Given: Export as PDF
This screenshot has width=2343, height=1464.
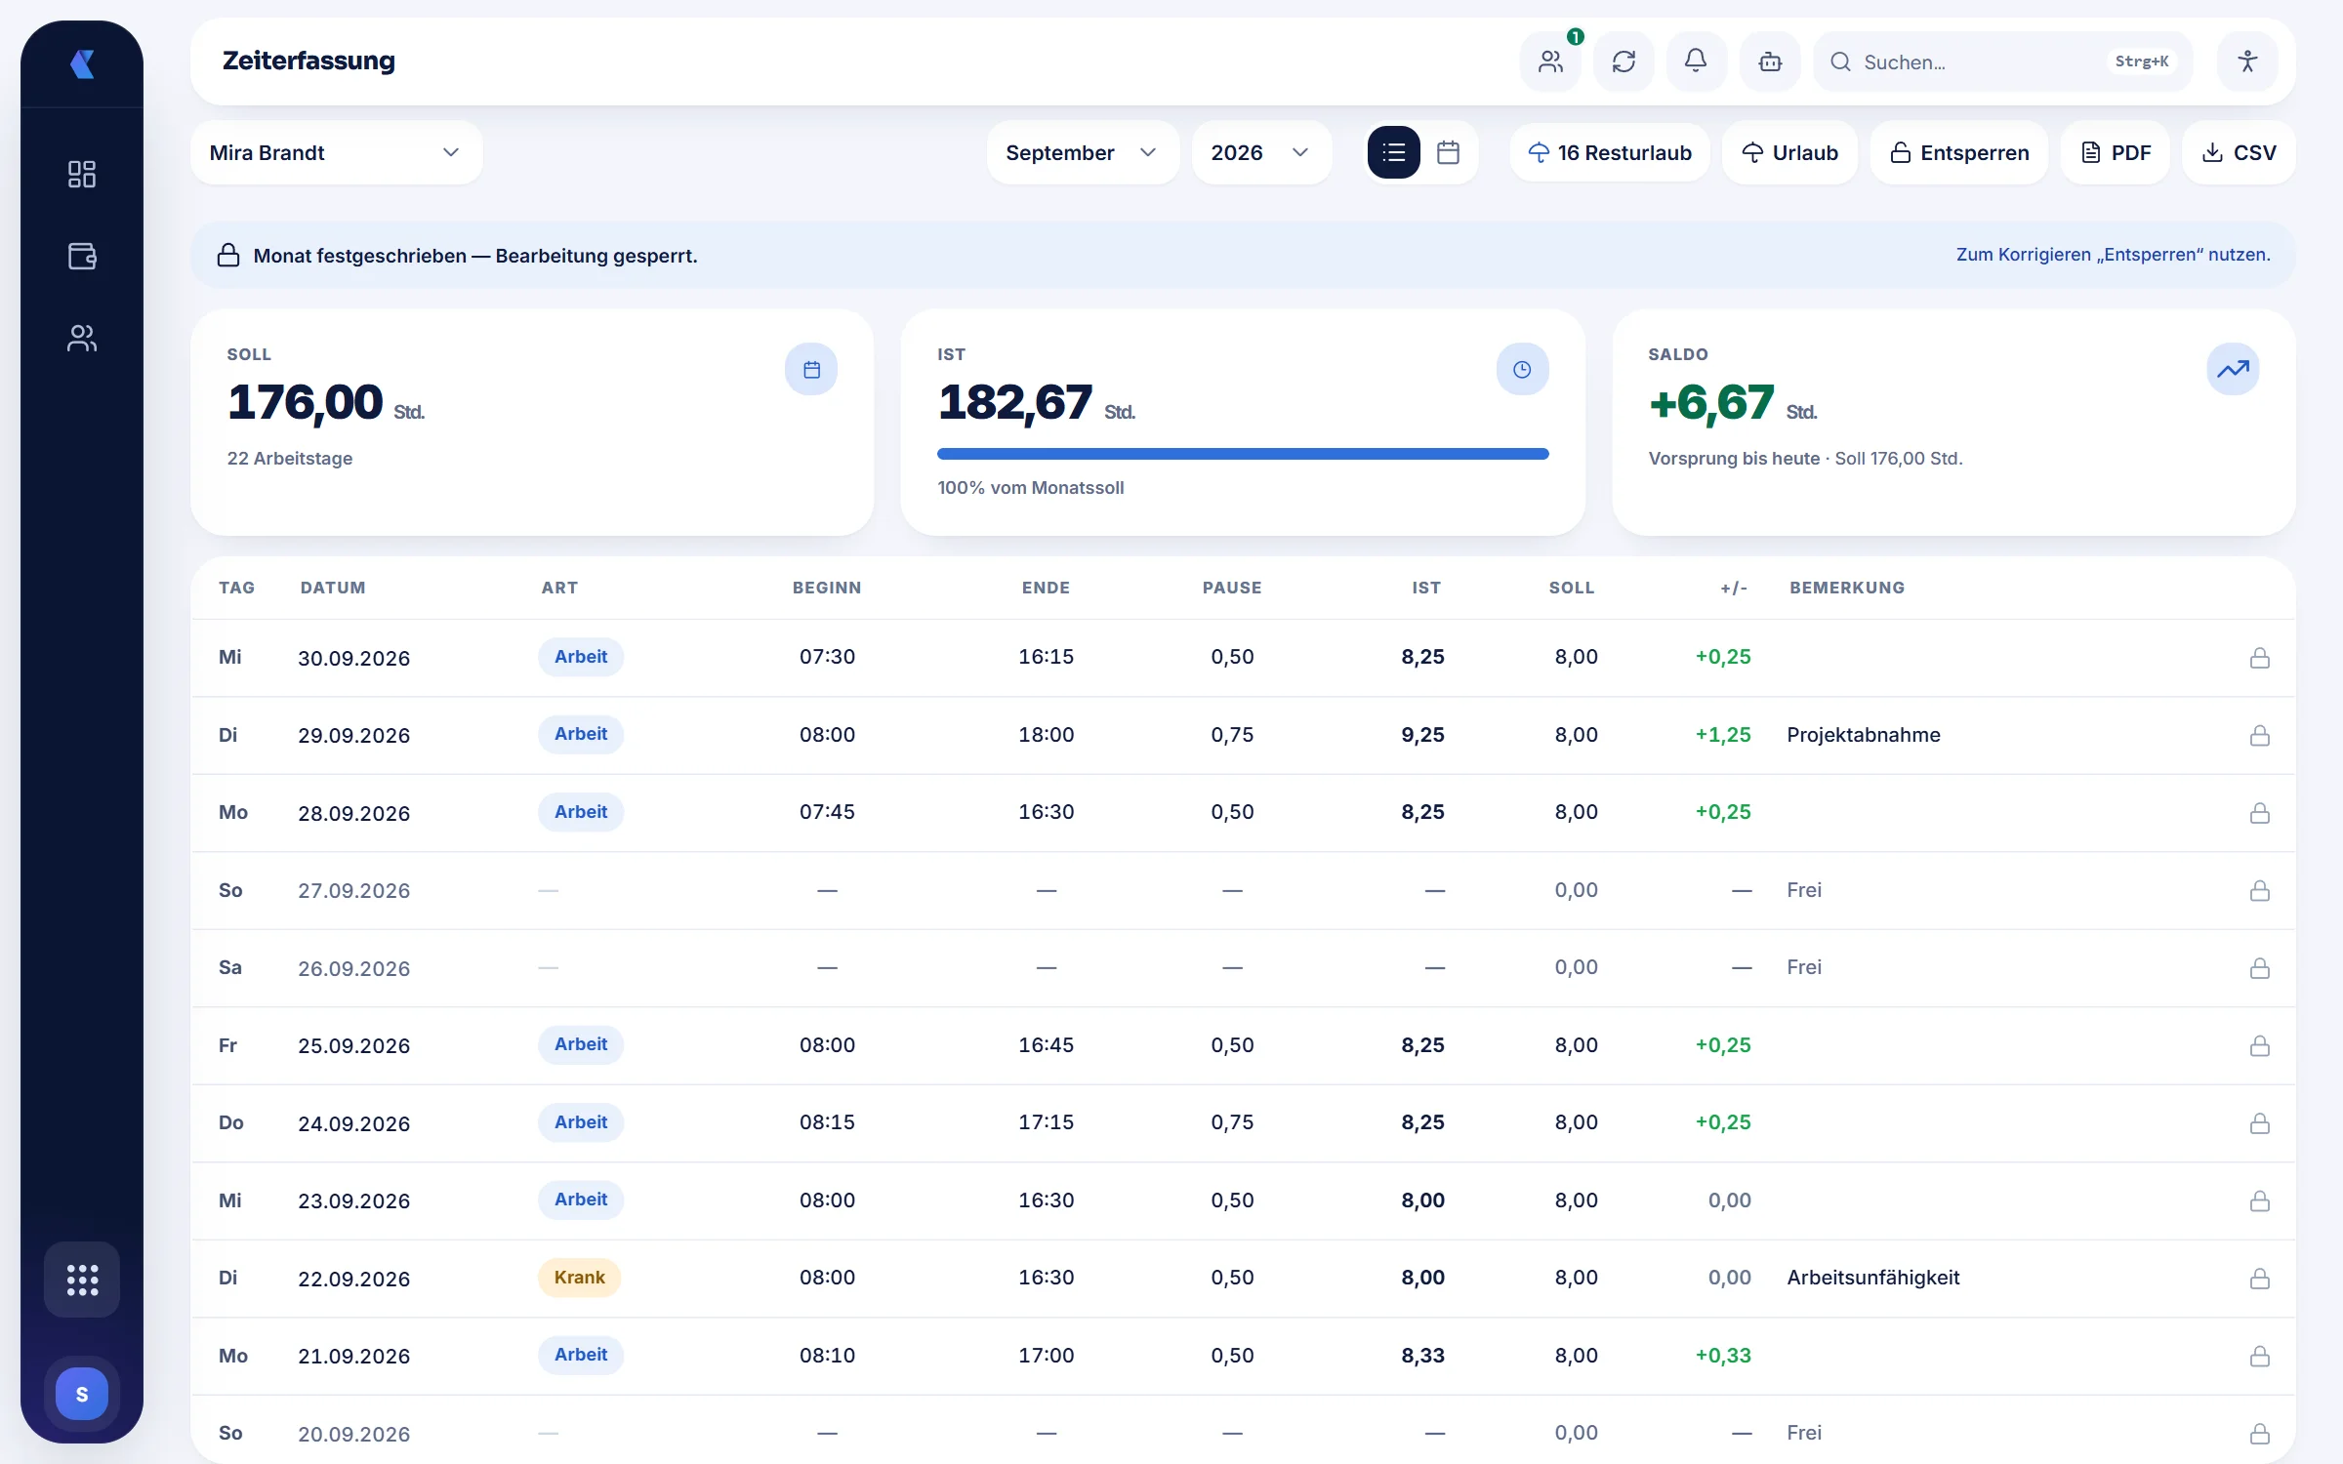Looking at the screenshot, I should [2116, 152].
